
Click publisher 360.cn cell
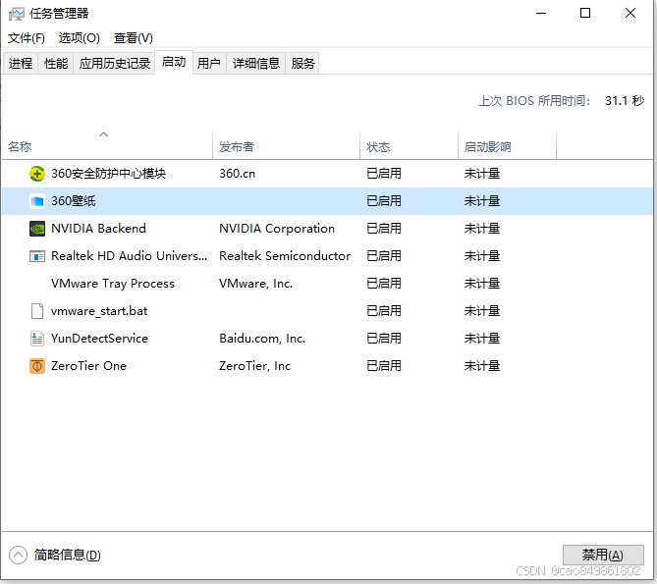(237, 174)
